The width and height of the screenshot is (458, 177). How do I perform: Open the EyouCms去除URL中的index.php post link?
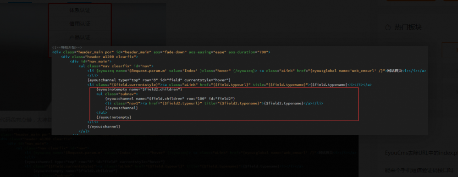pos(421,153)
